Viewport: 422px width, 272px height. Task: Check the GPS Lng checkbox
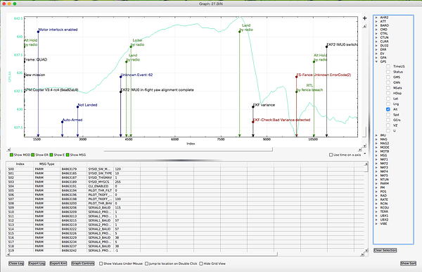tap(388, 104)
